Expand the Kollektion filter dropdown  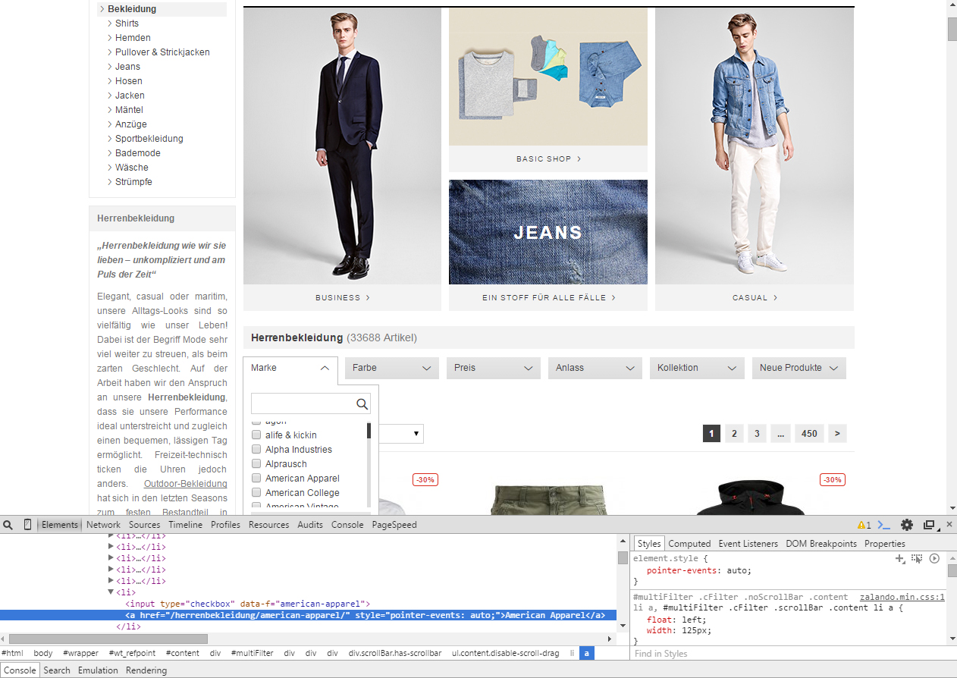tap(697, 368)
